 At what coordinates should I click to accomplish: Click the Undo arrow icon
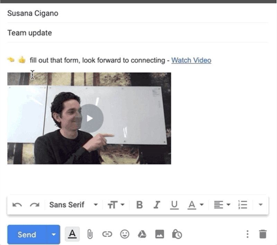17,205
